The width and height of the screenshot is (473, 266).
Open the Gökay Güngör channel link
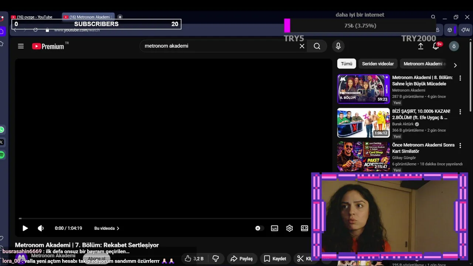pos(404,158)
